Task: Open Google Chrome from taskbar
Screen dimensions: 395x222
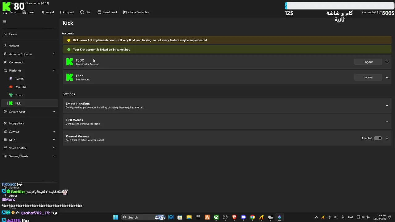Action: point(252,217)
